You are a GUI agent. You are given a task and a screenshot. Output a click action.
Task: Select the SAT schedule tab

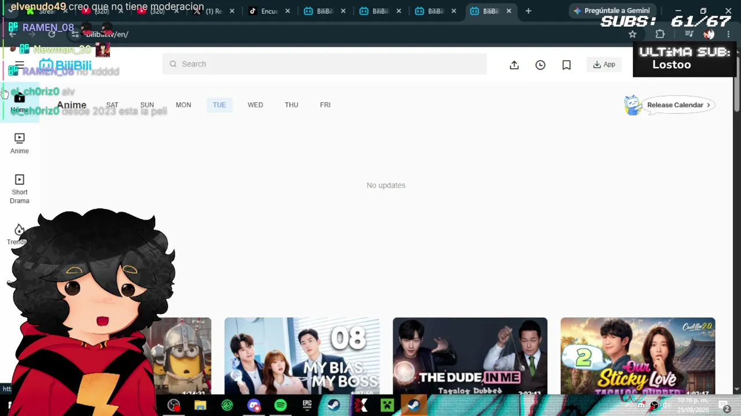[112, 105]
